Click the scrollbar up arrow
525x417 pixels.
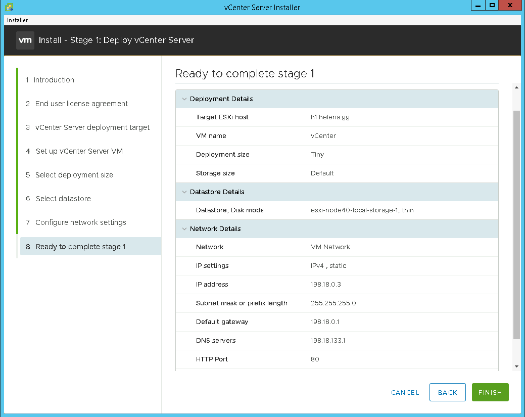coord(516,88)
